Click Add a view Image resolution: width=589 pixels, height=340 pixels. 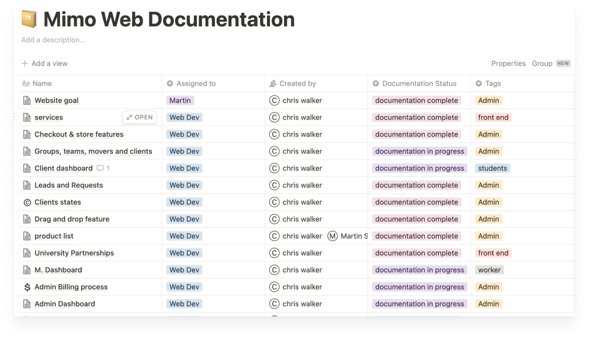pos(44,64)
